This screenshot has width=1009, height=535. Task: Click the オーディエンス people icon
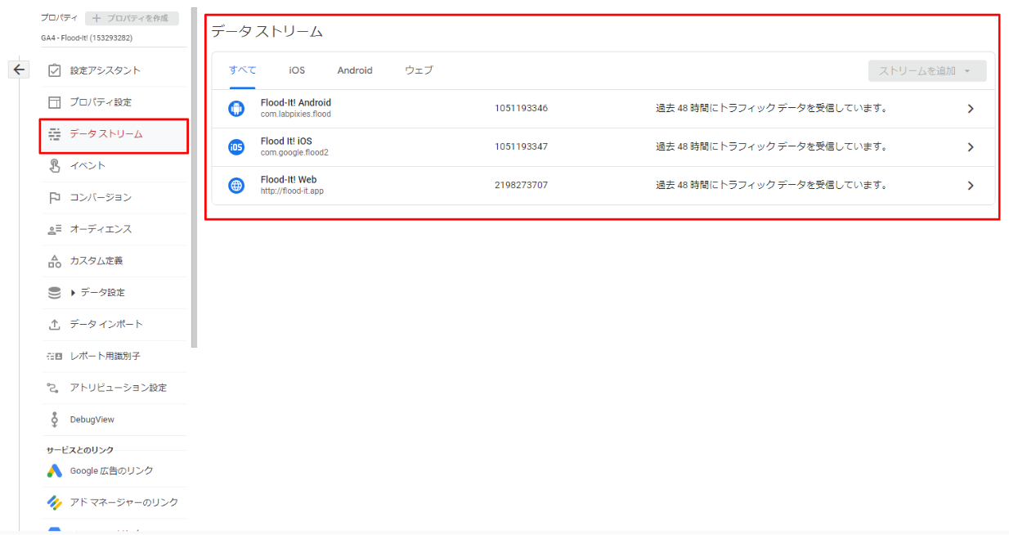tap(55, 229)
